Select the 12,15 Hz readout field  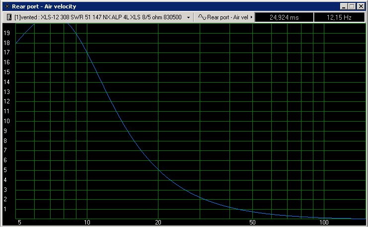click(x=339, y=17)
